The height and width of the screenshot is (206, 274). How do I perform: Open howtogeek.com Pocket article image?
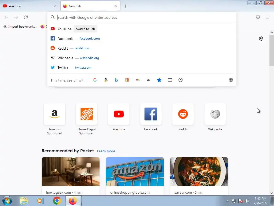71,172
